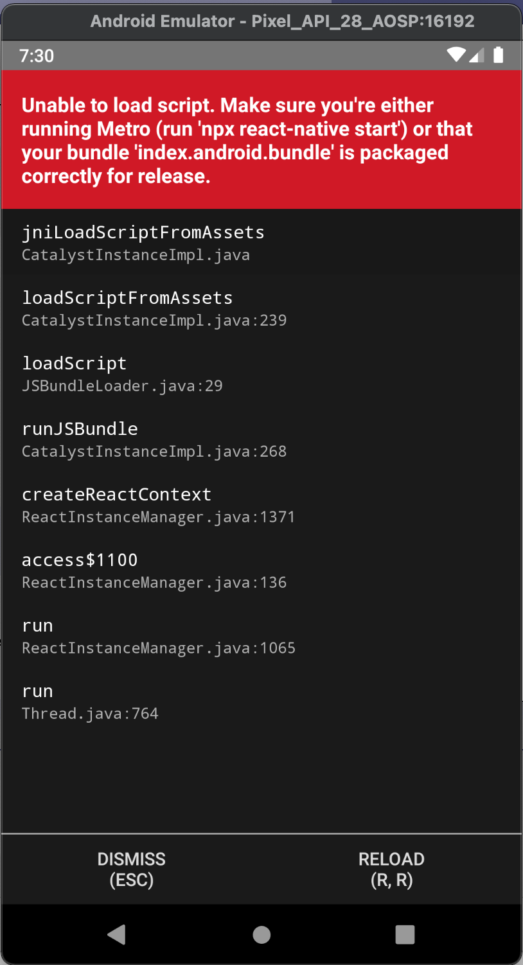Click the Android Emulator window title
Viewport: 523px width, 965px height.
pyautogui.click(x=283, y=21)
